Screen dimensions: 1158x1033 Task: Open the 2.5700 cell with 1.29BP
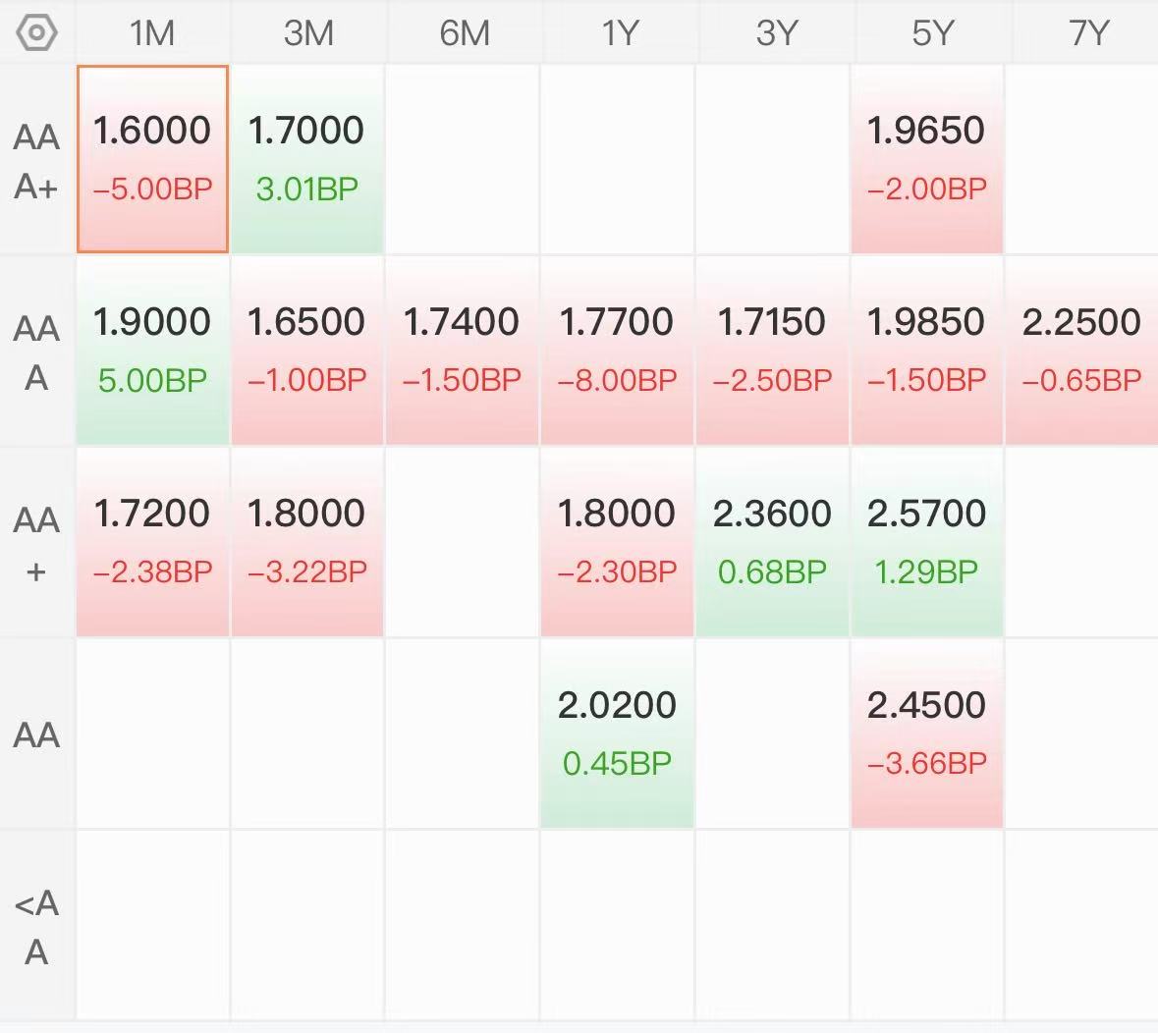tap(927, 543)
